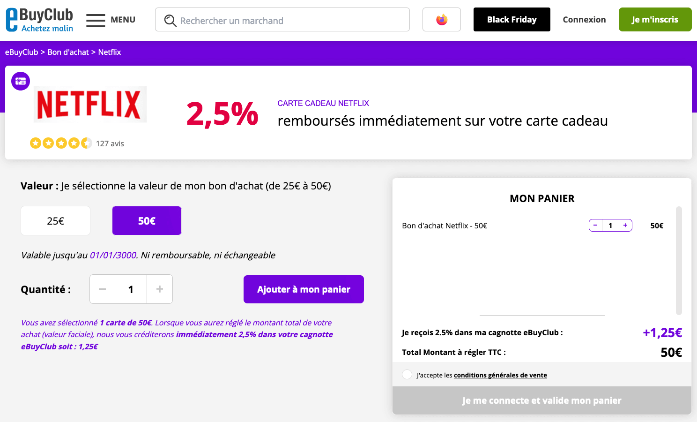Accept the conditions générales de vente checkbox
This screenshot has height=422, width=697.
pyautogui.click(x=407, y=375)
